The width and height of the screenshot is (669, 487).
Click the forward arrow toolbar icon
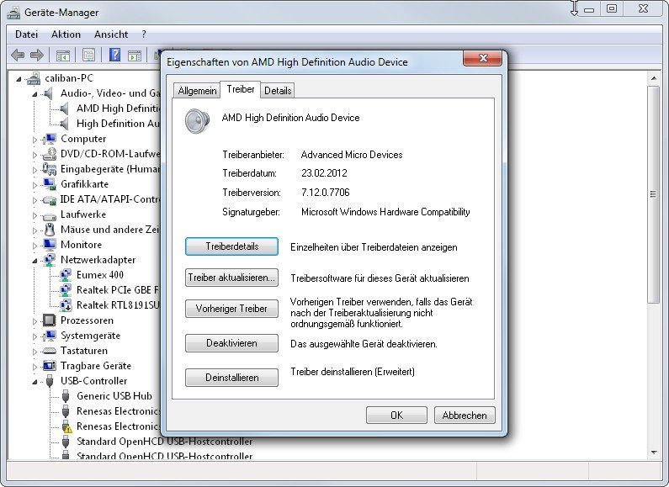coord(36,56)
